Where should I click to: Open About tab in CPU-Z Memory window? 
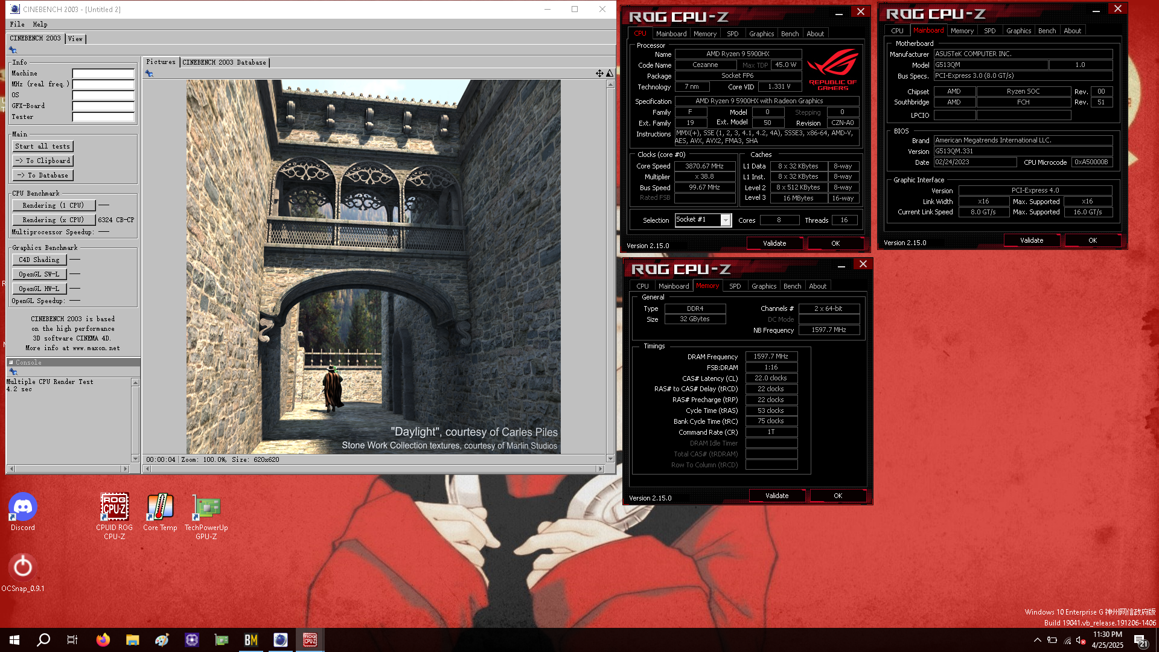click(817, 286)
